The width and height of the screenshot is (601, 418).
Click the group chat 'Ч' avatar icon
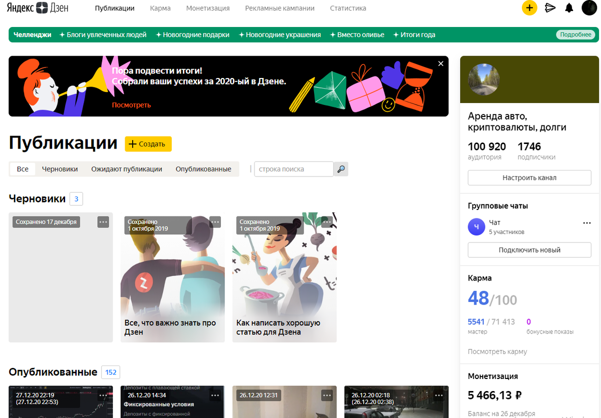point(476,227)
